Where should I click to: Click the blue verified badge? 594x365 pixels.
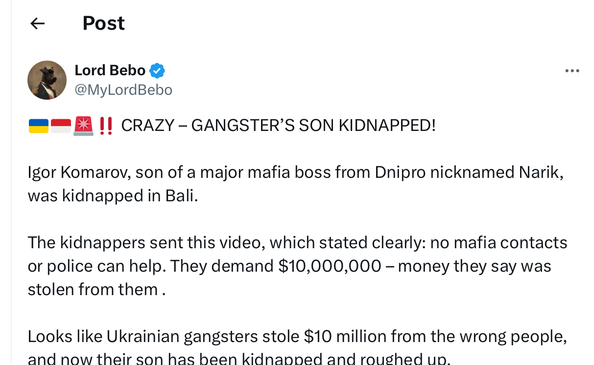tap(157, 71)
